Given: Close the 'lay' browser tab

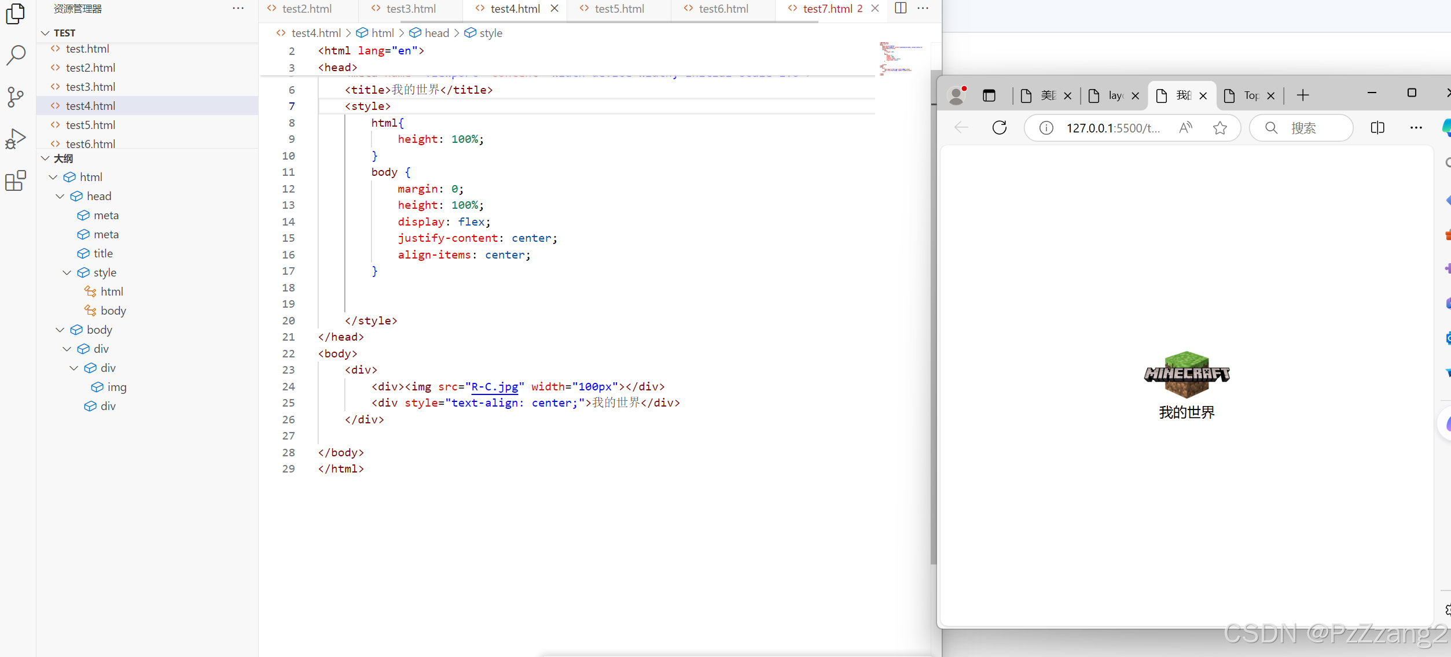Looking at the screenshot, I should pos(1136,96).
